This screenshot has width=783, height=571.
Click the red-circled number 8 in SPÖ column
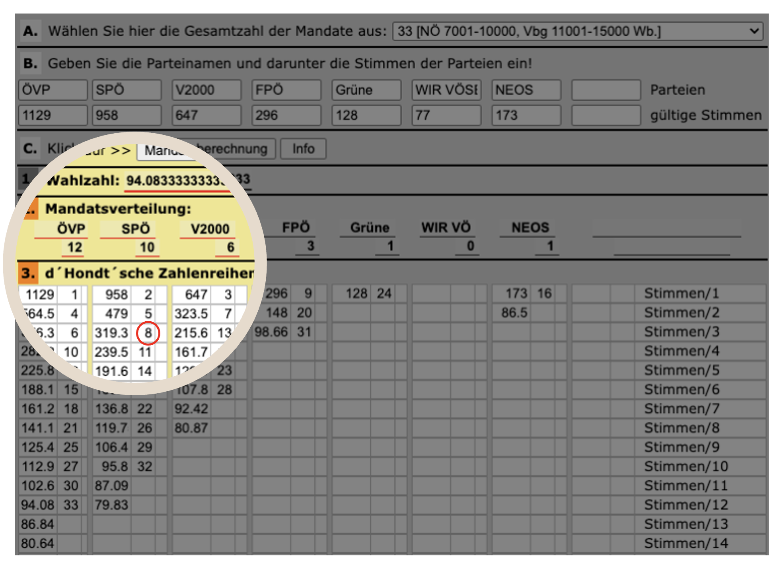pos(148,333)
